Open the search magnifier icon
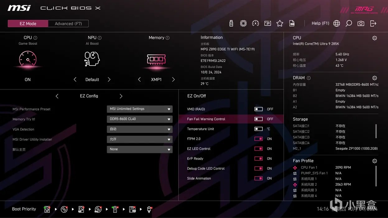This screenshot has height=218, width=388. 349,23
